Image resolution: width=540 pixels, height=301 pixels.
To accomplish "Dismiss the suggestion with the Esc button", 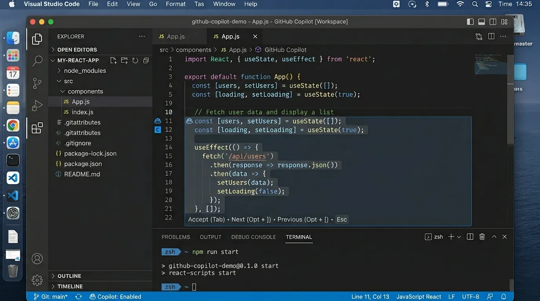I will [x=342, y=219].
